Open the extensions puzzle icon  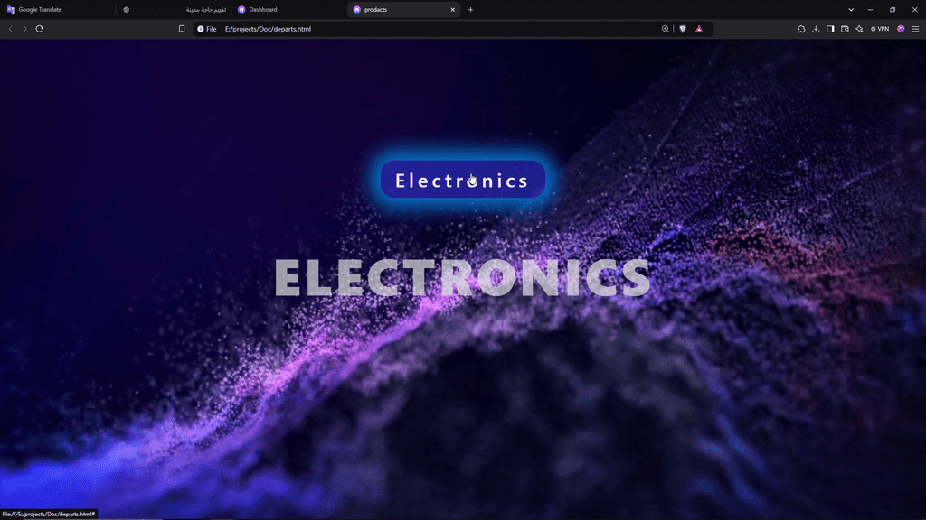tap(801, 29)
